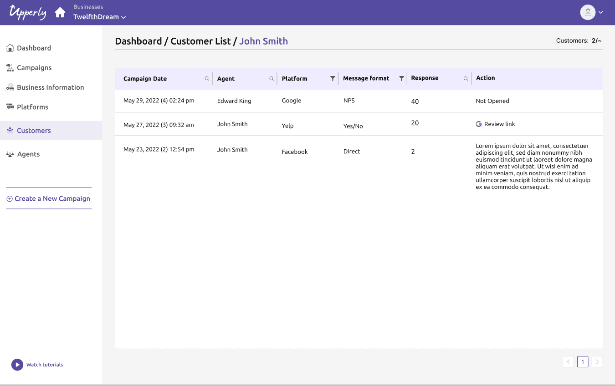Click the Business Information sidebar icon
This screenshot has width=615, height=386.
[x=10, y=87]
